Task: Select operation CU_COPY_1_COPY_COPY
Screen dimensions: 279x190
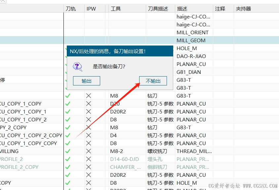Action: [28, 143]
